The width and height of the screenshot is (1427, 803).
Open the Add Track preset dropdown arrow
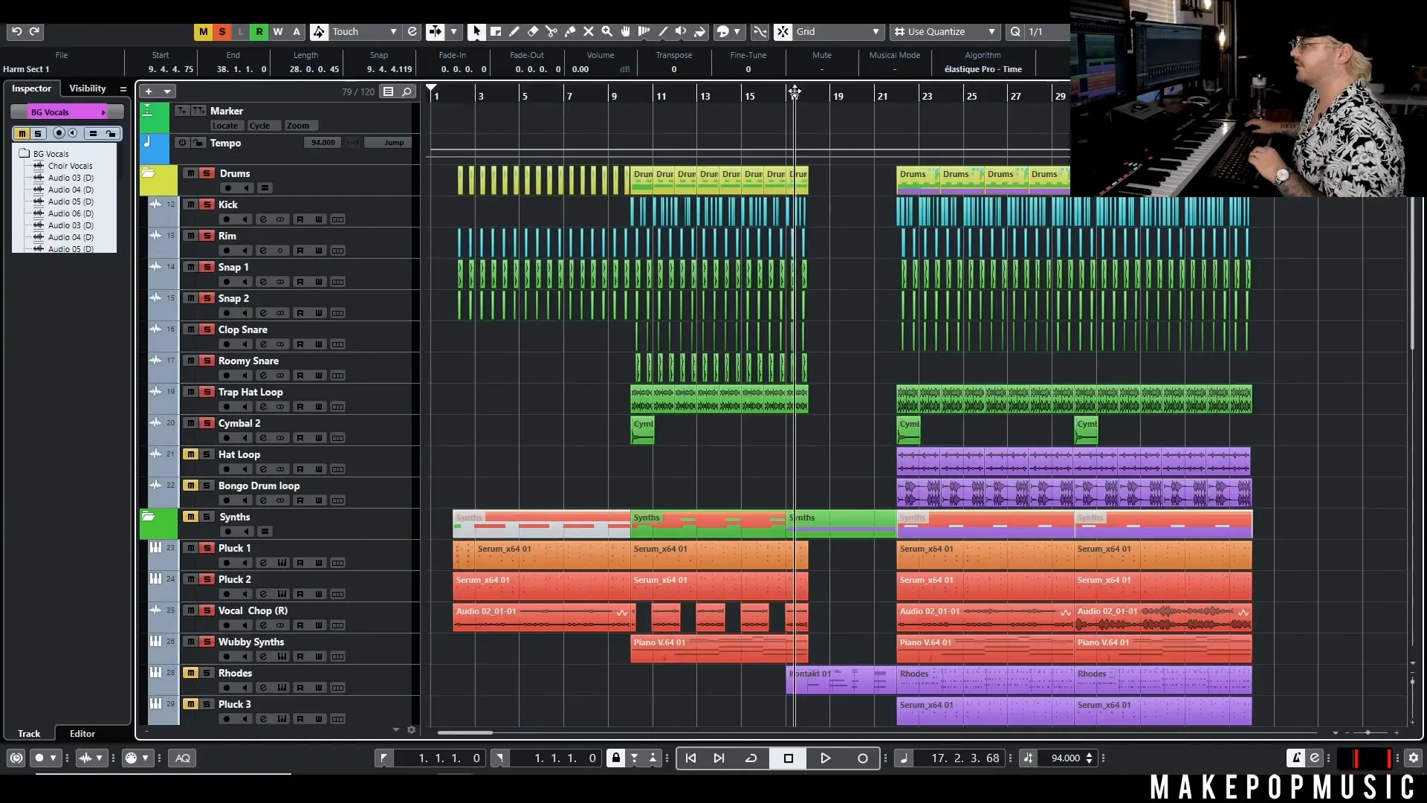[168, 91]
